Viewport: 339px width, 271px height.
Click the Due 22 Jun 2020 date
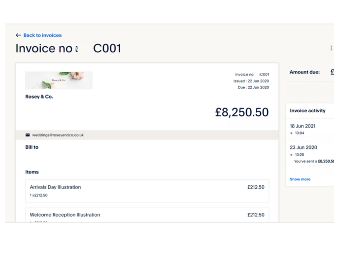[x=253, y=87]
